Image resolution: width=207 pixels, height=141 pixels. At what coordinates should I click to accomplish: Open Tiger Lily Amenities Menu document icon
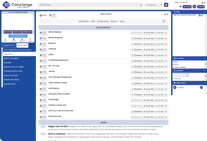202,15
